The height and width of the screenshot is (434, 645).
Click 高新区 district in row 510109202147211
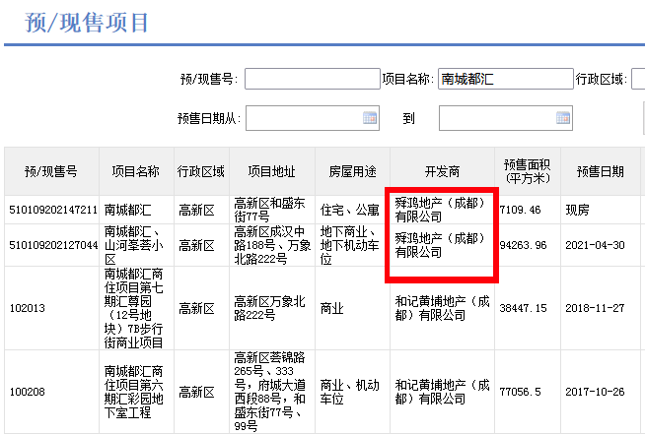(x=196, y=210)
